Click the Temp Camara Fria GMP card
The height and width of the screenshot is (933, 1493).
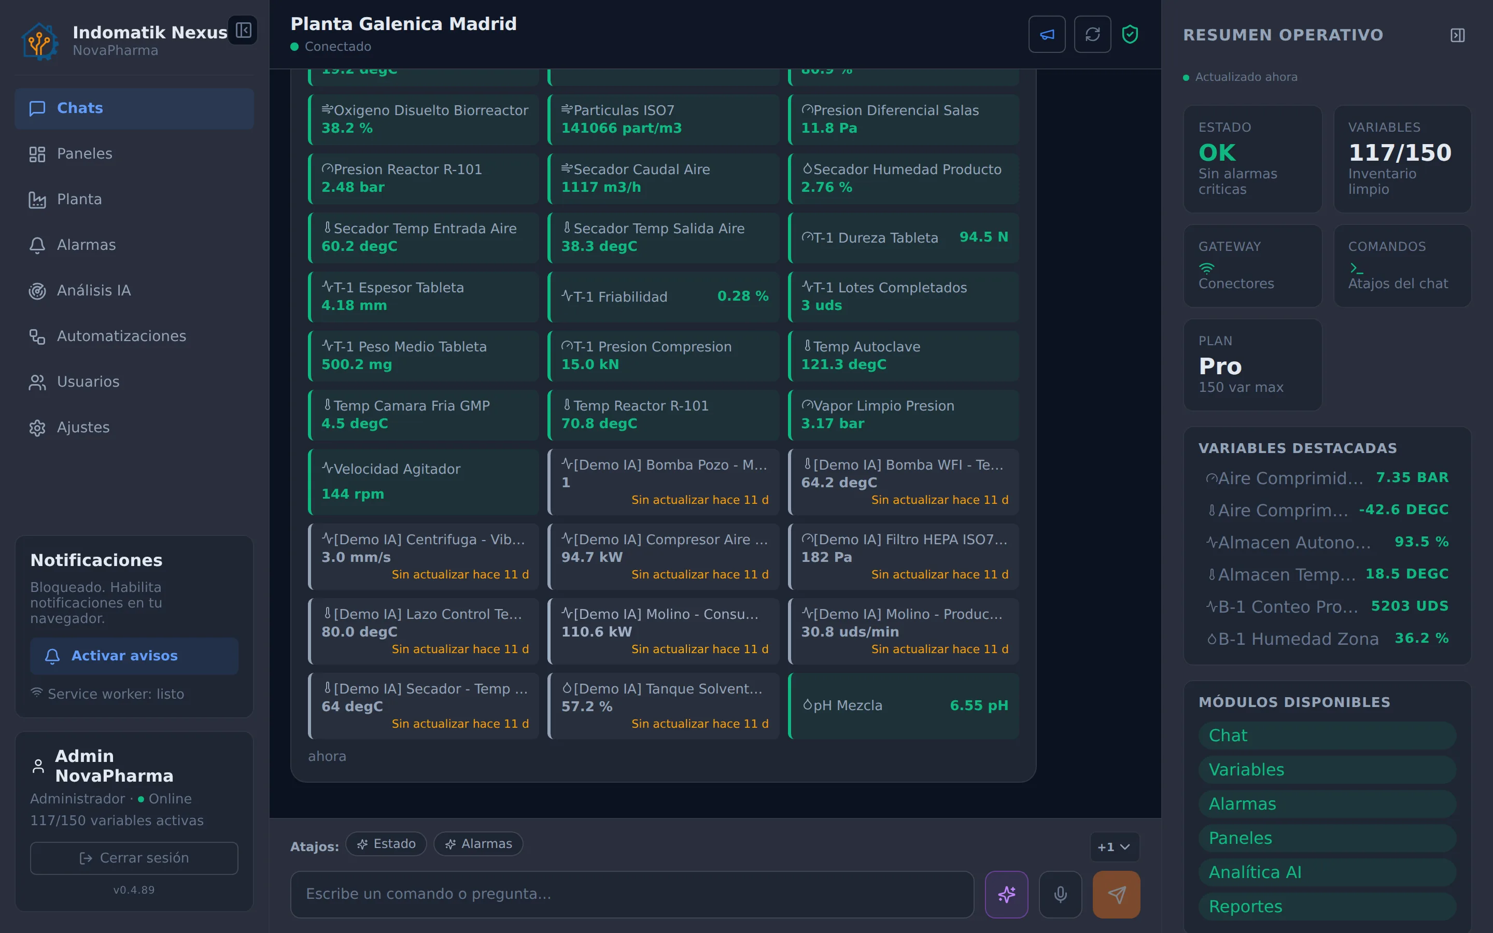click(x=424, y=415)
